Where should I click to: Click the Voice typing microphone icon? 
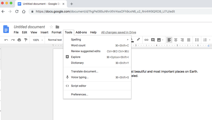(67, 77)
